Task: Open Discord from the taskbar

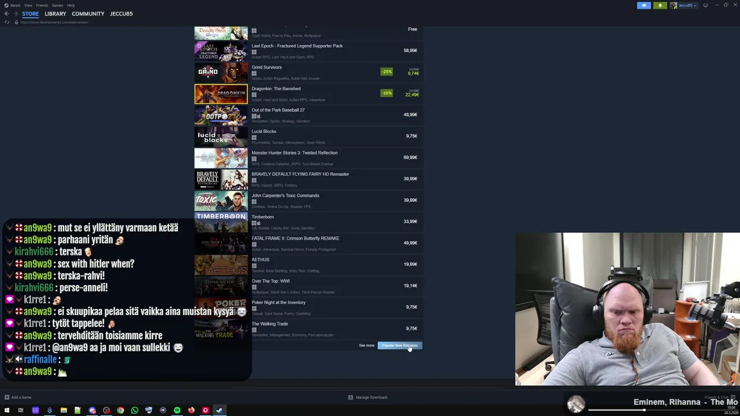Action: coord(92,410)
